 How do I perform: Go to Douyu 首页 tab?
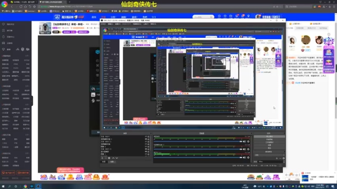point(94,17)
